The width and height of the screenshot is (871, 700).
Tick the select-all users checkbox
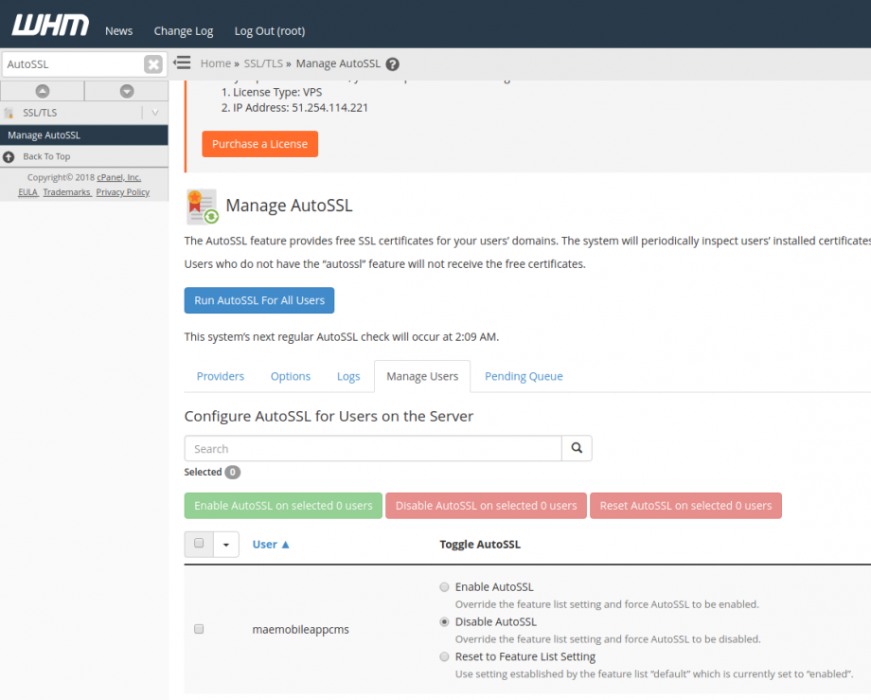(x=199, y=544)
